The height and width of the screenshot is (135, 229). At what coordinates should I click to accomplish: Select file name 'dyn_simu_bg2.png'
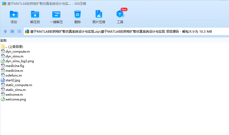[20, 61]
